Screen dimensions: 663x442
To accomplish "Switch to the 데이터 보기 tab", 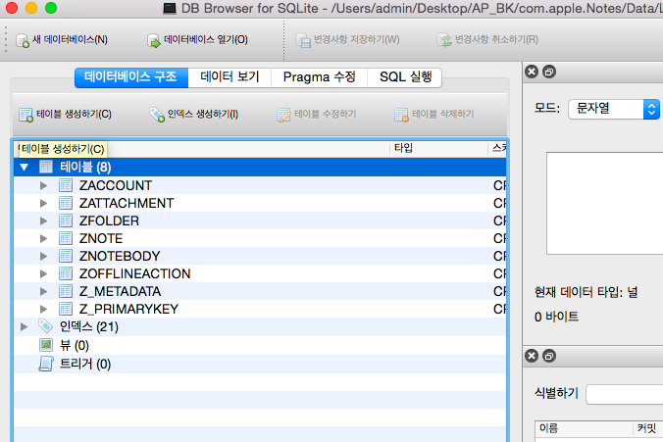I will click(229, 77).
